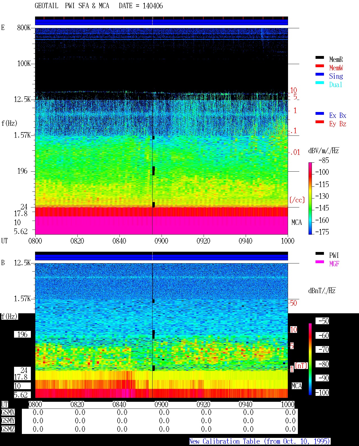Click the GSMX value under 0840
This screenshot has height=446, width=359.
(122, 412)
